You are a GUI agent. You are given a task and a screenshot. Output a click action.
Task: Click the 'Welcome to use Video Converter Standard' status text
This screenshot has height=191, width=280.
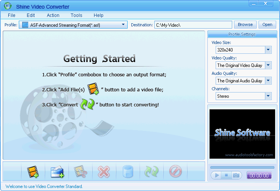click(44, 186)
